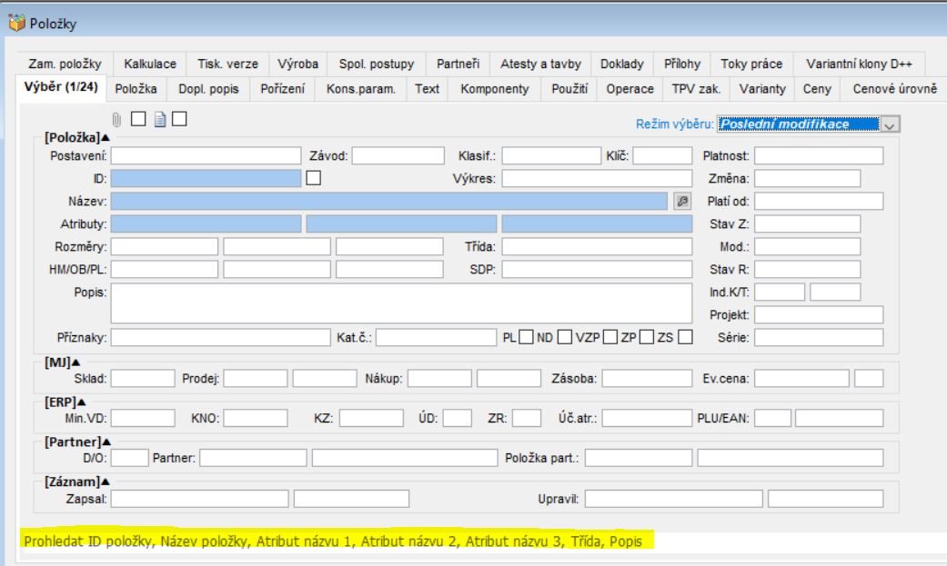Open the Komponenty tab
Screen dimensions: 947x566
point(494,88)
